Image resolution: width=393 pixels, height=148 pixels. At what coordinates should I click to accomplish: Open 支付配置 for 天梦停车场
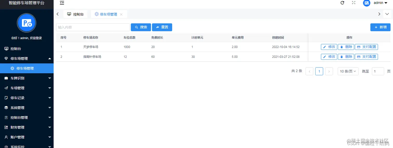(x=366, y=47)
